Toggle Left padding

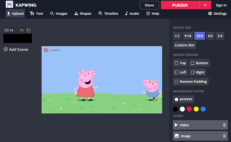(180, 72)
